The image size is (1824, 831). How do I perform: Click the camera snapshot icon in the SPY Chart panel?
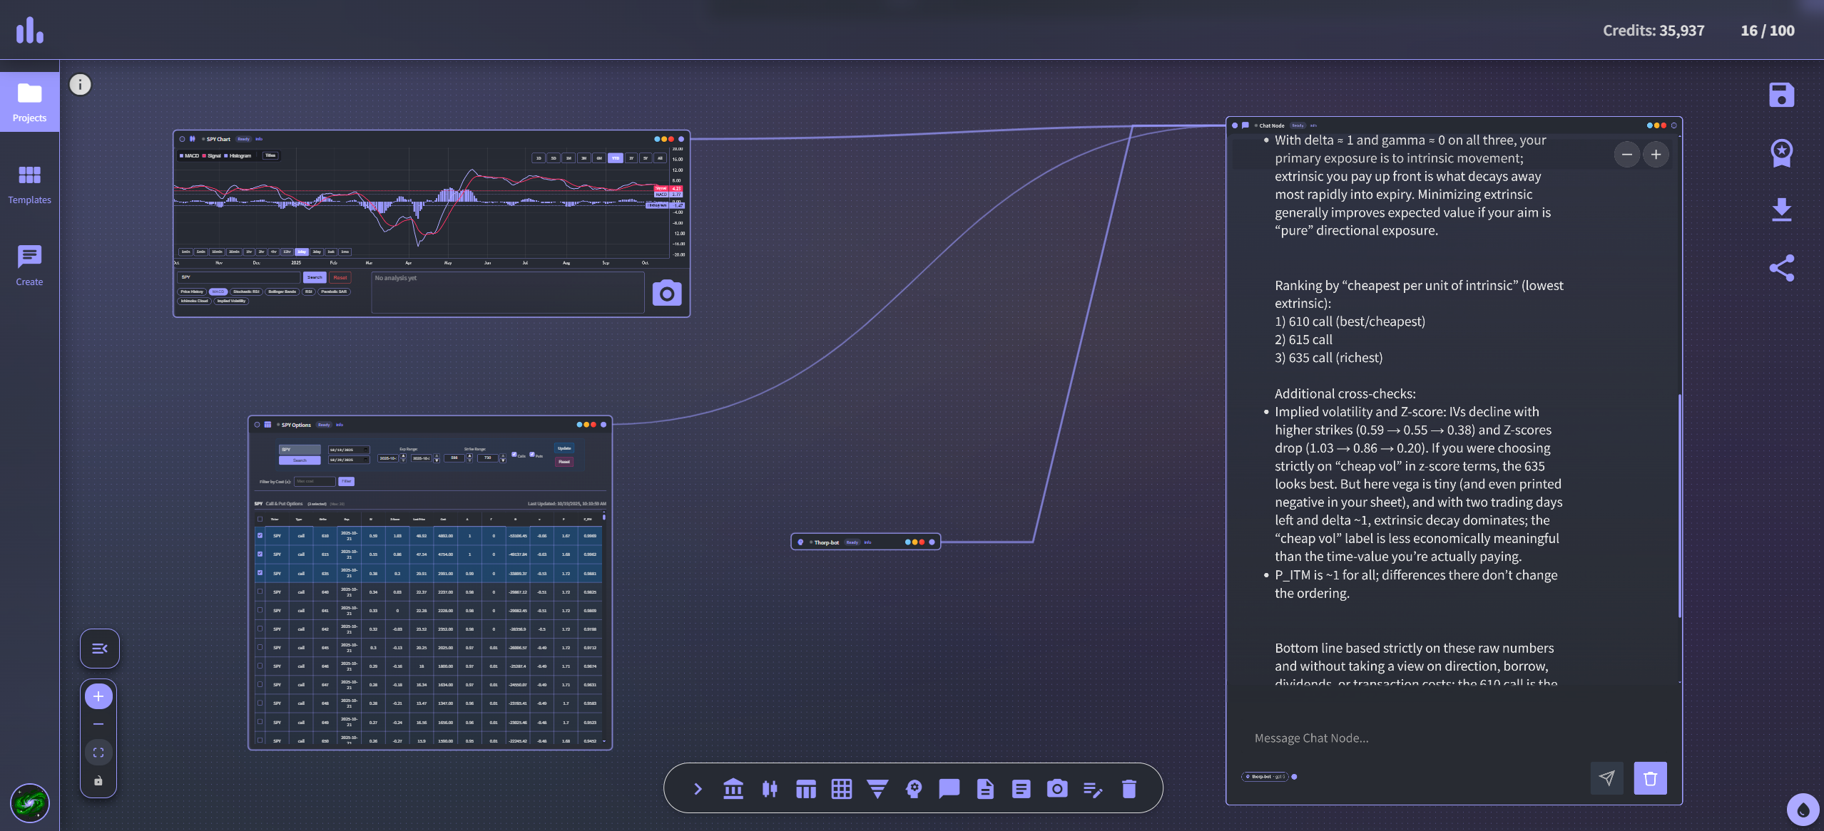click(x=668, y=292)
